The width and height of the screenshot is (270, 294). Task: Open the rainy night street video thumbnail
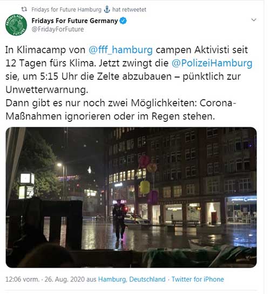pyautogui.click(x=131, y=197)
